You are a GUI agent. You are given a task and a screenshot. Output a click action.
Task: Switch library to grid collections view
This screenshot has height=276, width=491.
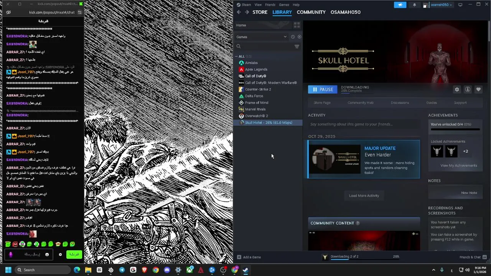(297, 25)
